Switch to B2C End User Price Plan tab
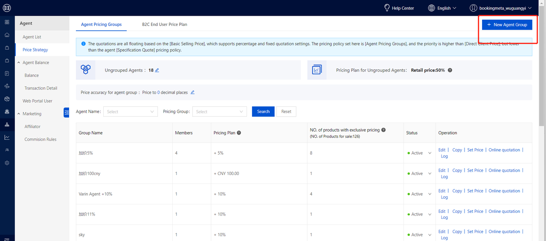 pos(165,24)
